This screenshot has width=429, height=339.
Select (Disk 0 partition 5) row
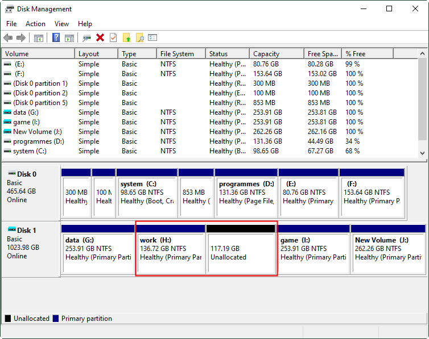click(x=210, y=103)
